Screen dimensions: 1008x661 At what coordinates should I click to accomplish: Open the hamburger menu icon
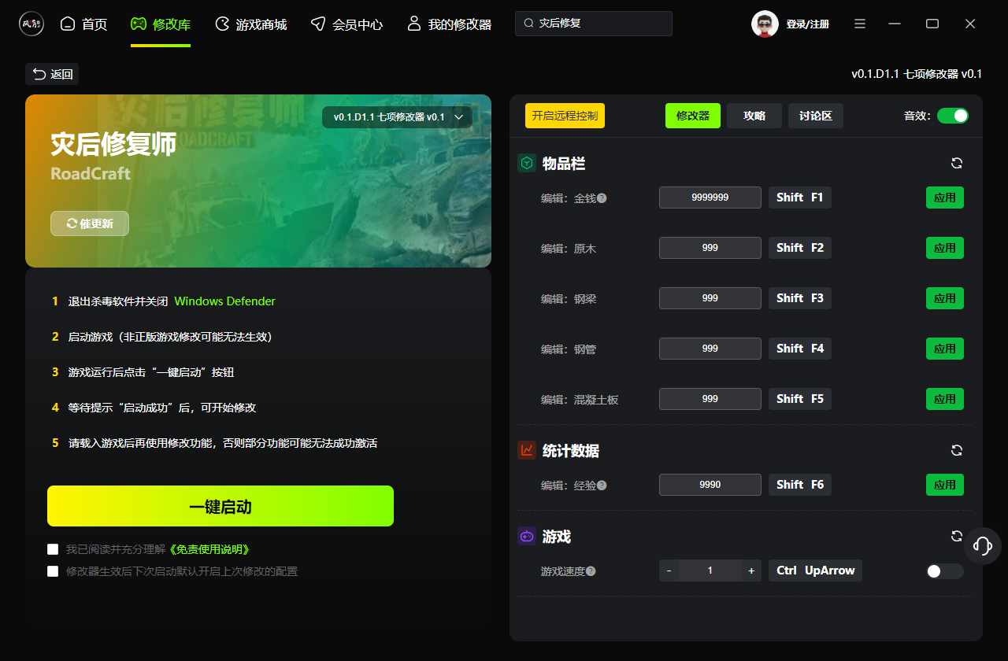click(x=860, y=24)
